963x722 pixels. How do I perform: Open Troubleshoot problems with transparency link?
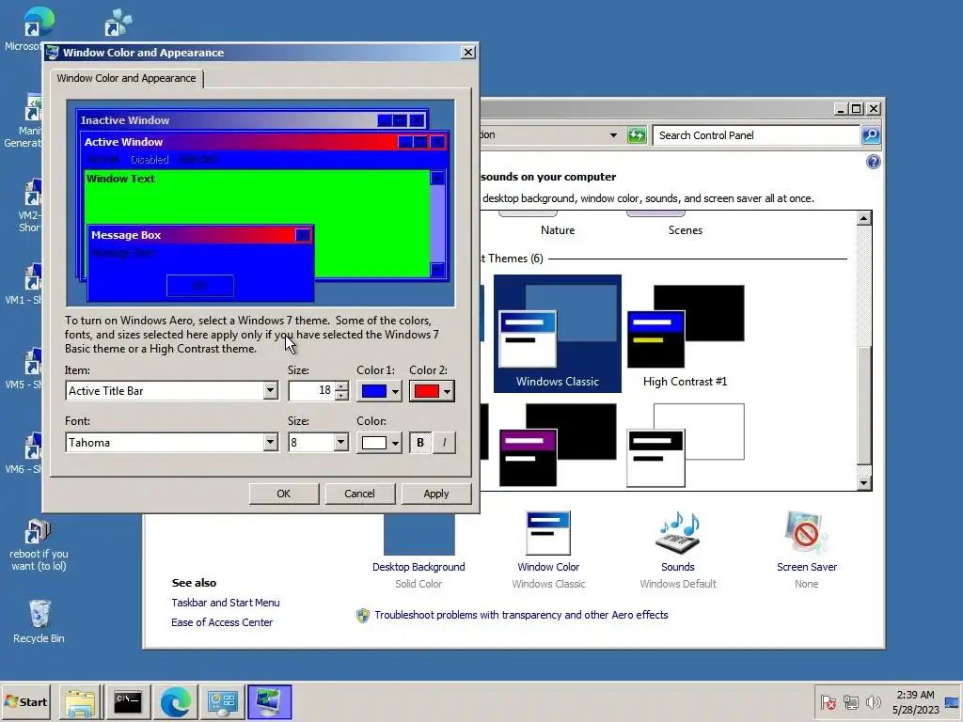[521, 615]
